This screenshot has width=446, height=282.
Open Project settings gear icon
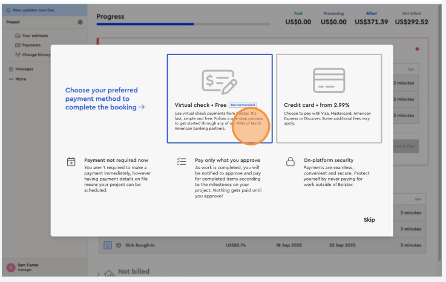coord(80,22)
